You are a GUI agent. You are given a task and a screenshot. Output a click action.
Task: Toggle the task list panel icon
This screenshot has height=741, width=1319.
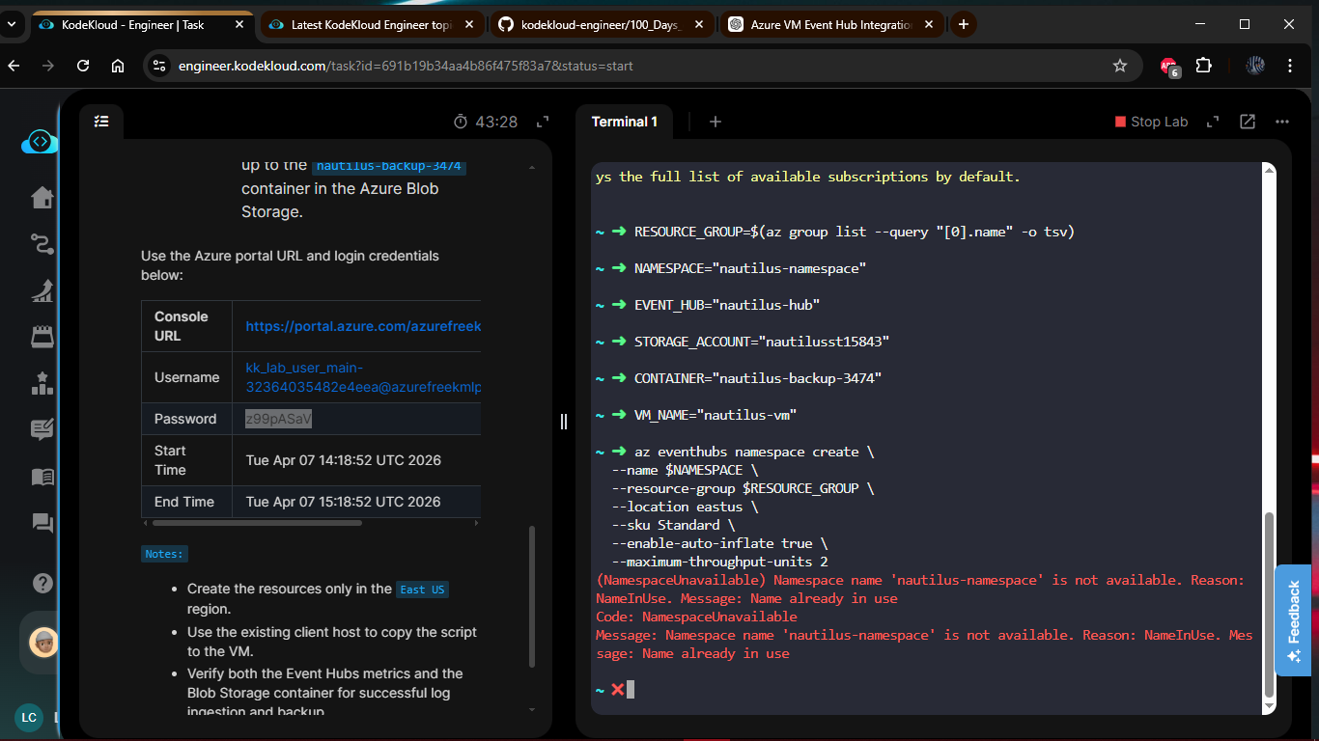[101, 122]
